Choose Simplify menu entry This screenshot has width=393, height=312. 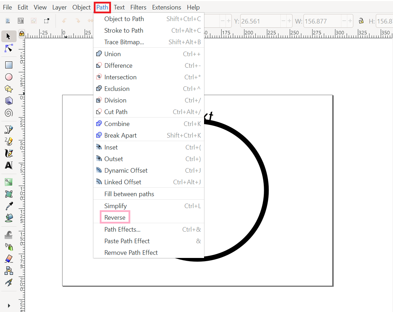click(x=149, y=206)
